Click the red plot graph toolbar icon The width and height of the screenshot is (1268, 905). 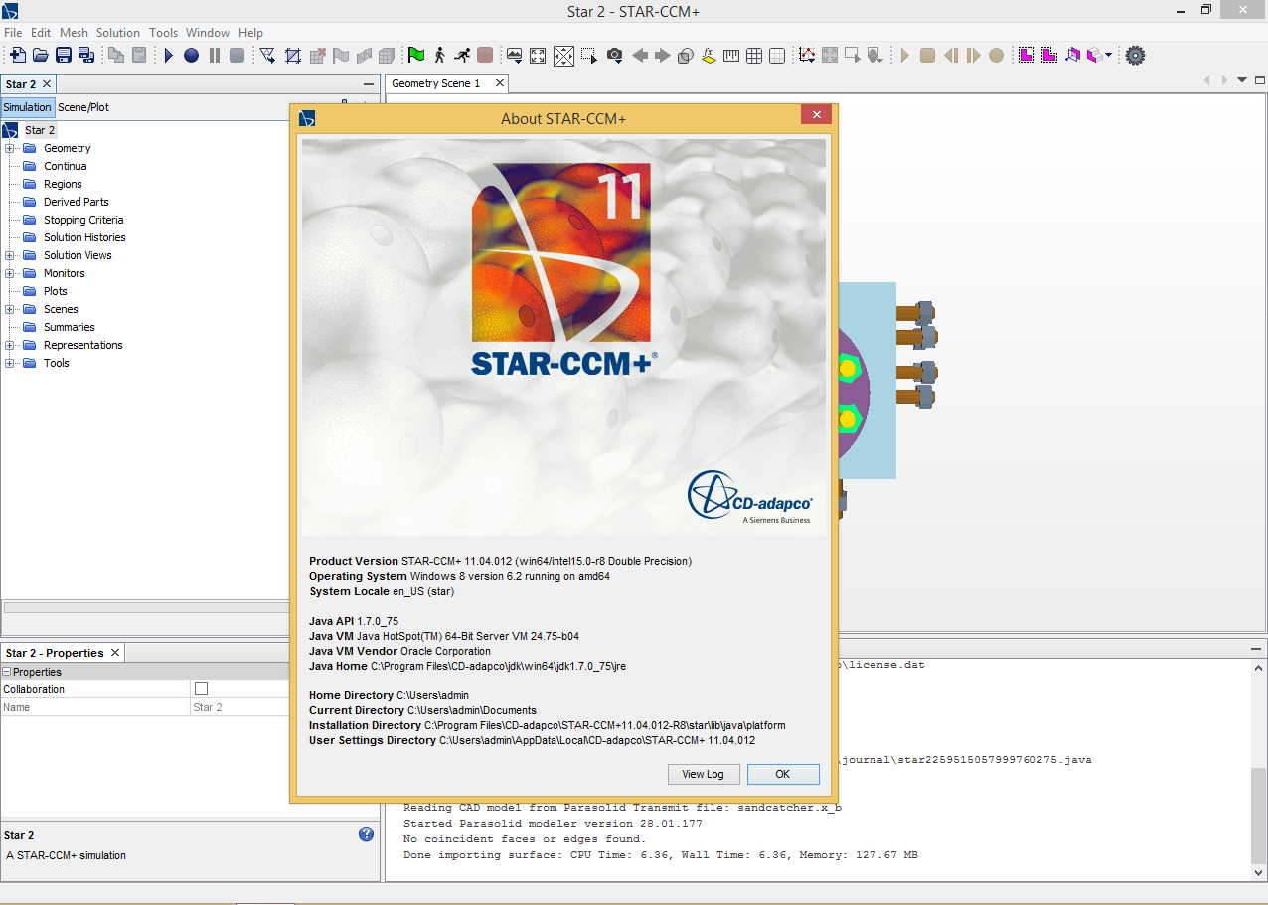807,56
